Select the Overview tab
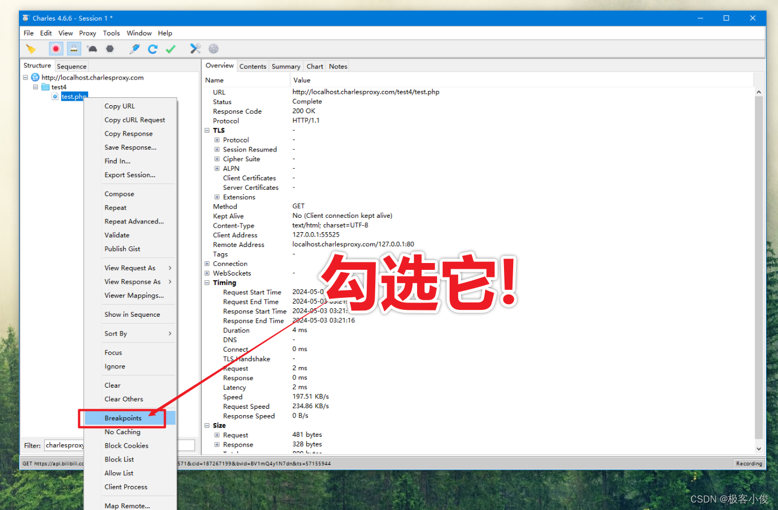 [x=220, y=66]
